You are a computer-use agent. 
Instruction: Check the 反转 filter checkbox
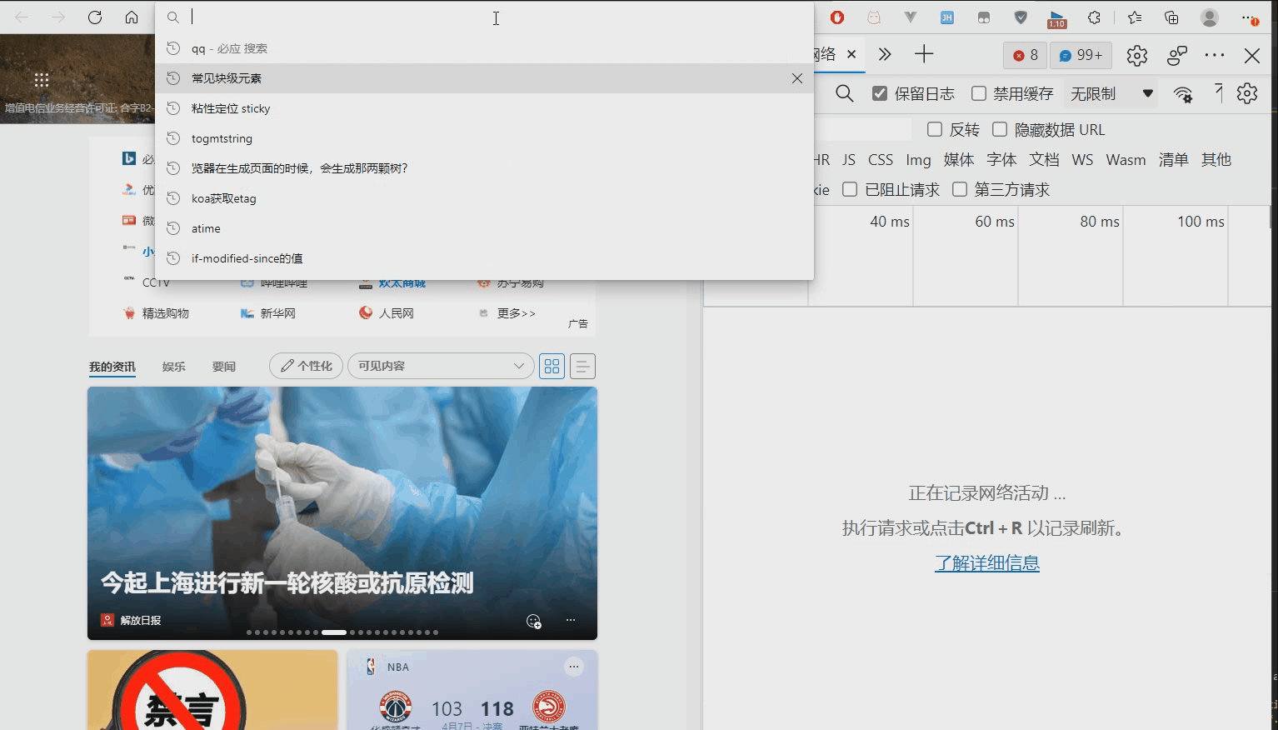(x=935, y=129)
